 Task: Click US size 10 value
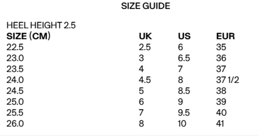[x=182, y=124]
